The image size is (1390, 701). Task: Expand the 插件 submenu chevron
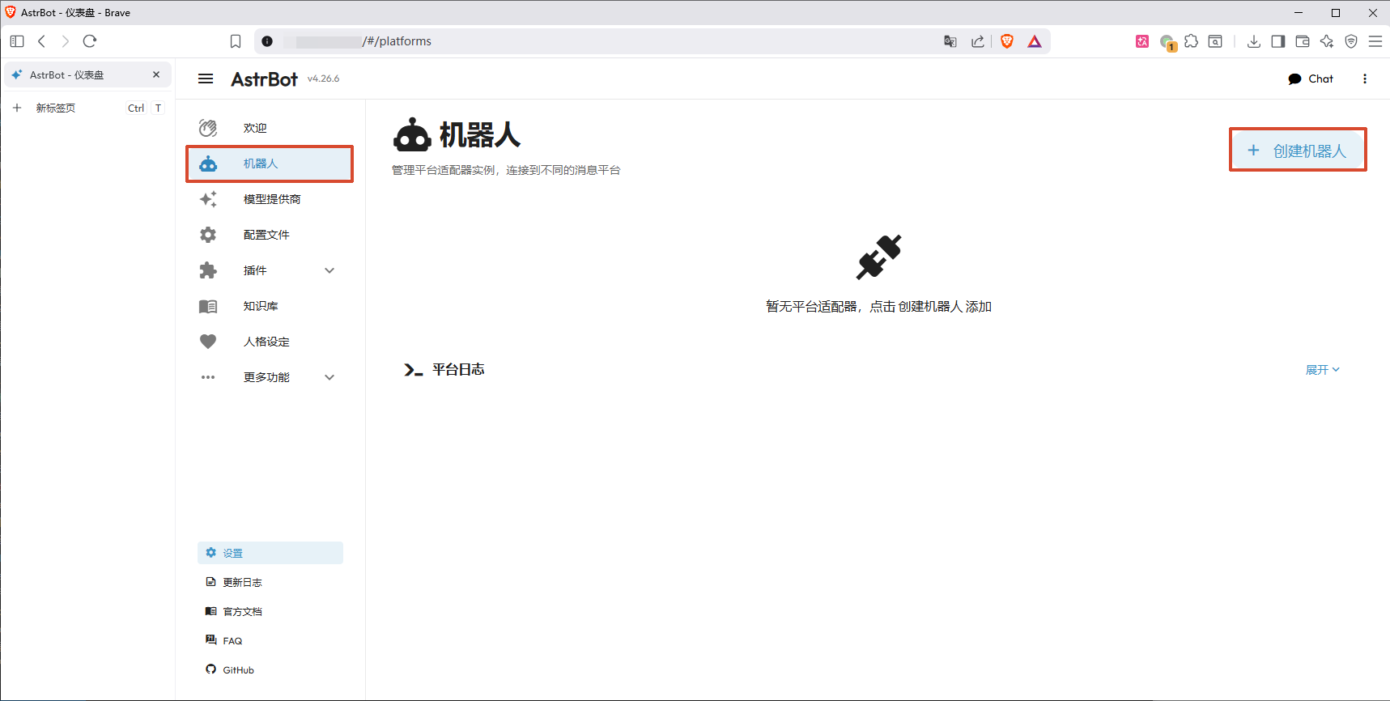329,270
